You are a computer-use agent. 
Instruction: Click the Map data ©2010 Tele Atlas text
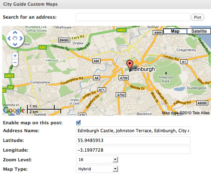click(186, 113)
